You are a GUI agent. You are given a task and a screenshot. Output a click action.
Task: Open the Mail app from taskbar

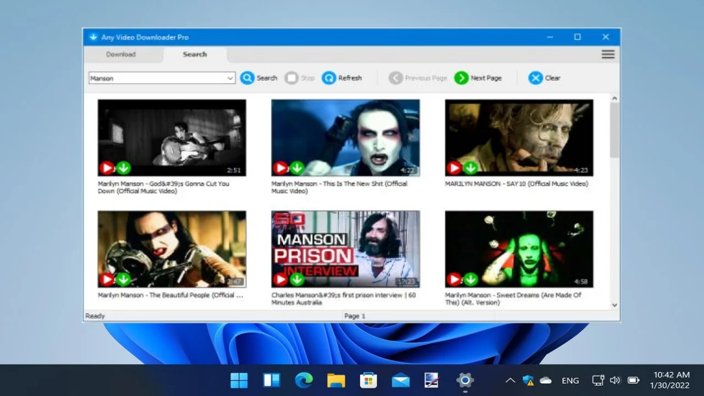coord(400,380)
